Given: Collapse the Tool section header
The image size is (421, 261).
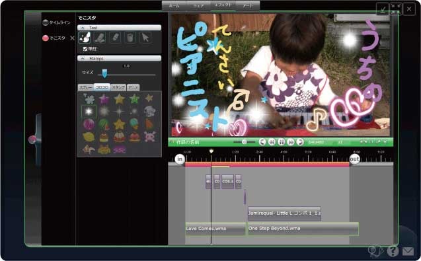Looking at the screenshot, I should coord(119,28).
